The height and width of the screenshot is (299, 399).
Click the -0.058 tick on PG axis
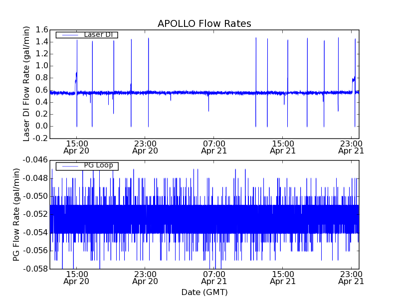point(35,269)
